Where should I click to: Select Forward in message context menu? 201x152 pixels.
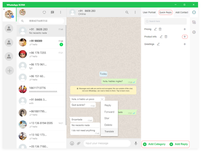pyautogui.click(x=109, y=112)
